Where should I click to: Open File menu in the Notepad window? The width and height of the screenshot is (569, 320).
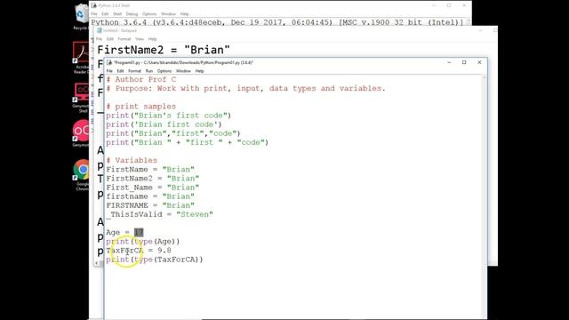(99, 39)
